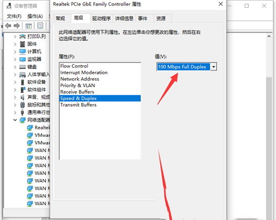Select the Realtek adapter icon in tree
Viewport: 276px width, 220px height.
[30, 128]
